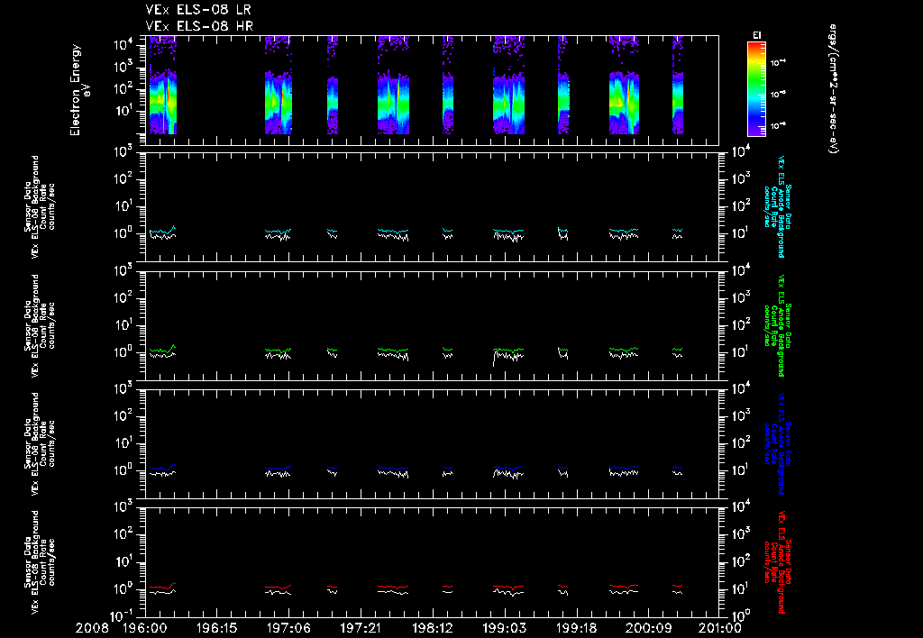Screen dimensions: 923x638
Task: Select the blue 'Anode Background Count Rate' label
Action: tap(777, 443)
